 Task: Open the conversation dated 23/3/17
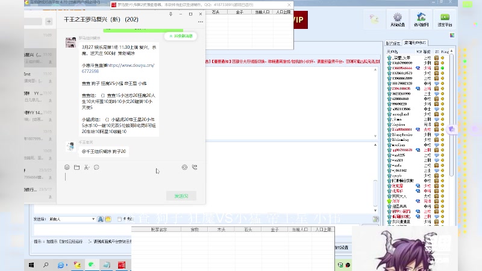pos(40,193)
